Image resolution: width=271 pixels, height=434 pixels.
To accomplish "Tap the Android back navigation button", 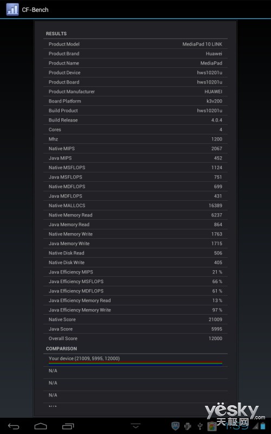I will [14, 426].
